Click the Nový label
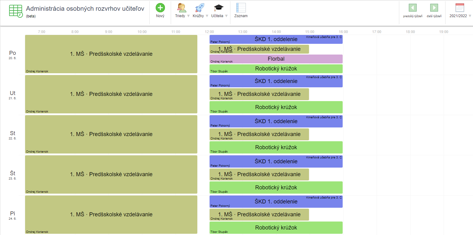The width and height of the screenshot is (473, 235). (x=160, y=16)
